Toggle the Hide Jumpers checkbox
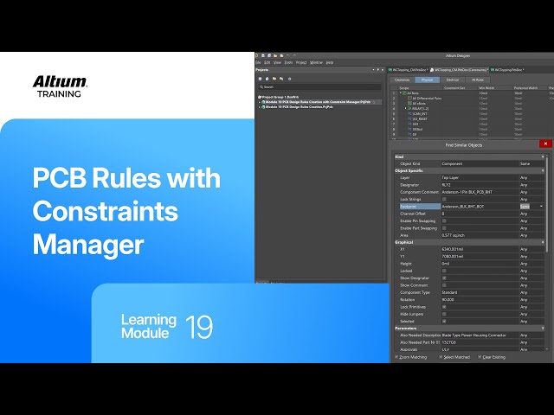The width and height of the screenshot is (554, 415). pyautogui.click(x=444, y=314)
